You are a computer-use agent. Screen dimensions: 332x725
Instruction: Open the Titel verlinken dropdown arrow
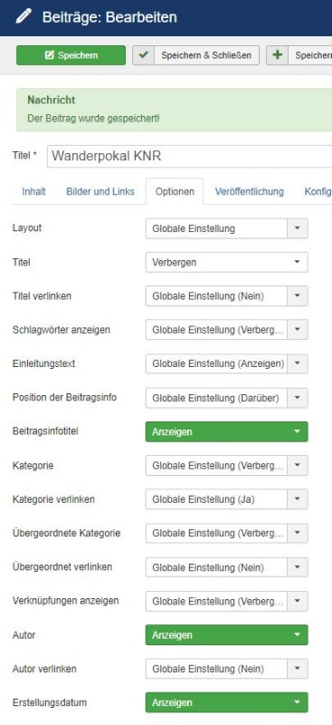[x=298, y=296]
